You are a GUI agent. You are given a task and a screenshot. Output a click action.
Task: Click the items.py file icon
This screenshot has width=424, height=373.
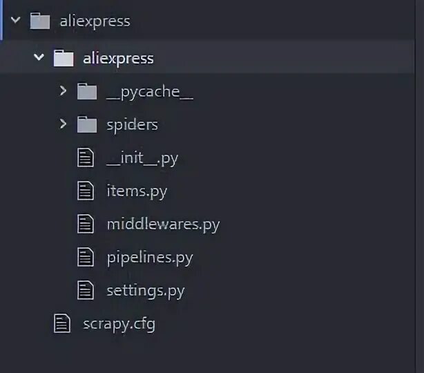86,191
